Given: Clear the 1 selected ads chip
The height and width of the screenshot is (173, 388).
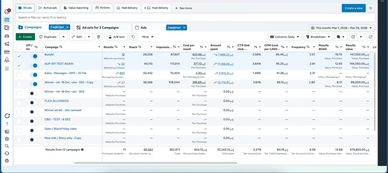Looking at the screenshot, I should point(184,28).
